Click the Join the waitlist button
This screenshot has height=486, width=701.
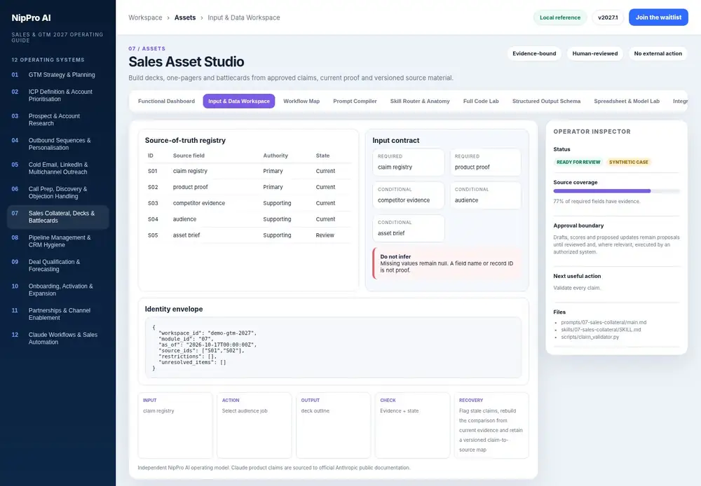(658, 18)
